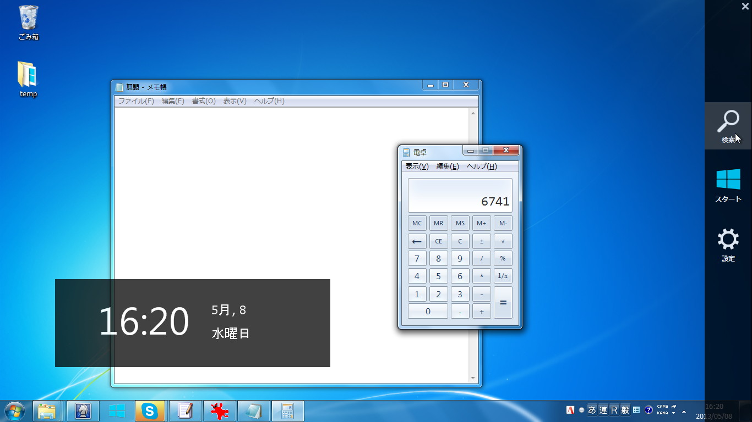Open Calculator's 編集(E) menu
This screenshot has height=422, width=752.
448,166
